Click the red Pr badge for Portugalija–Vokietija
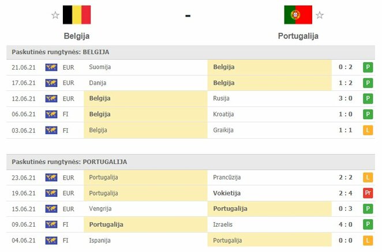382x252 pixels. point(368,193)
